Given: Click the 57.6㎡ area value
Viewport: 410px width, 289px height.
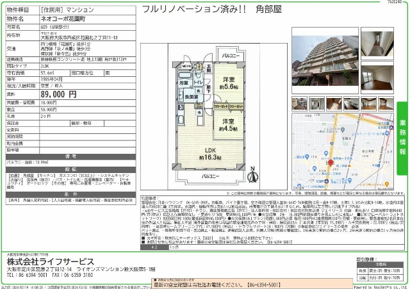Looking at the screenshot, I should pos(47,73).
